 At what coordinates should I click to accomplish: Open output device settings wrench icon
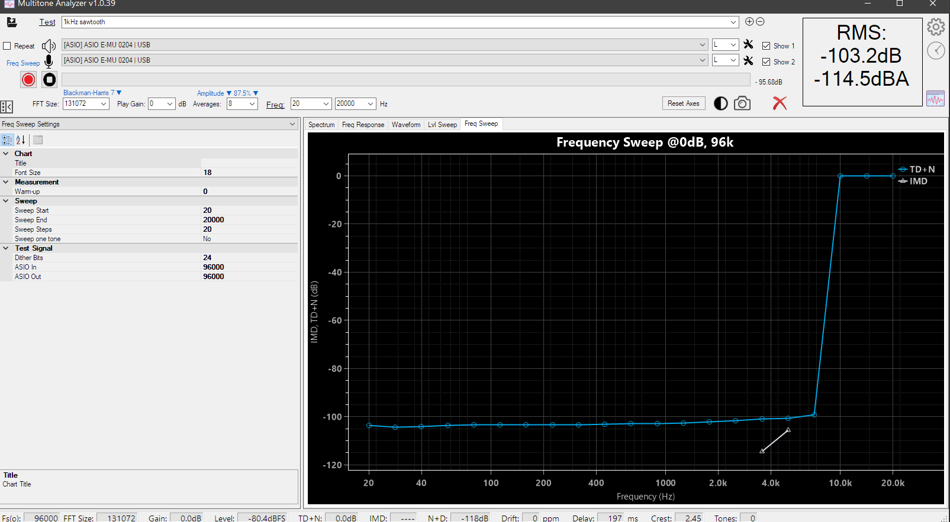click(748, 44)
